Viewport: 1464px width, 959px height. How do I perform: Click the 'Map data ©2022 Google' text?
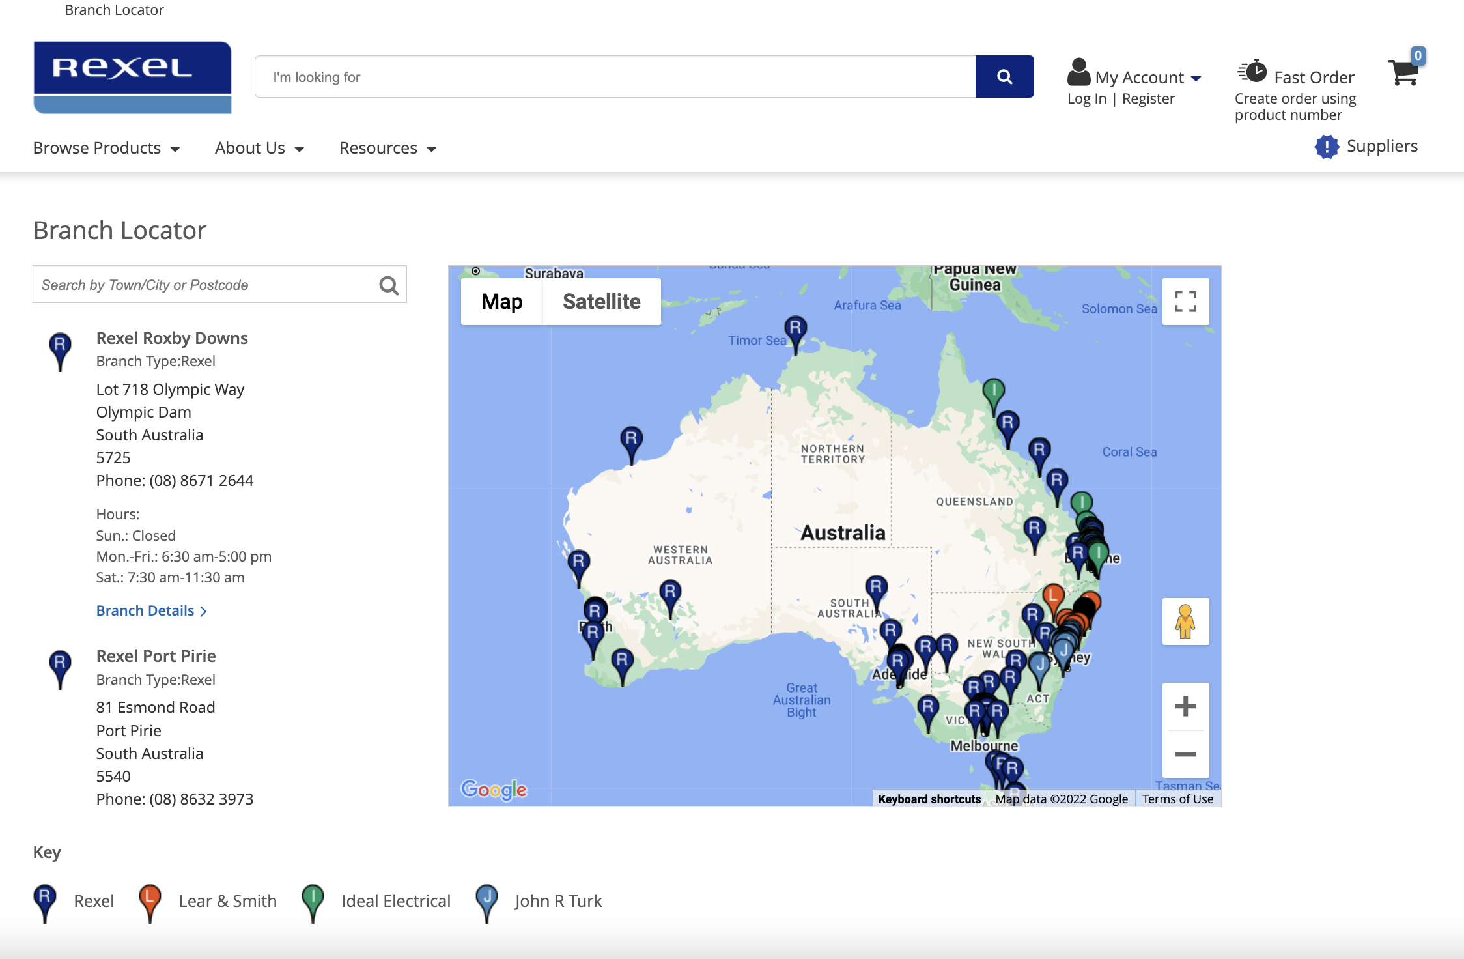click(1062, 799)
